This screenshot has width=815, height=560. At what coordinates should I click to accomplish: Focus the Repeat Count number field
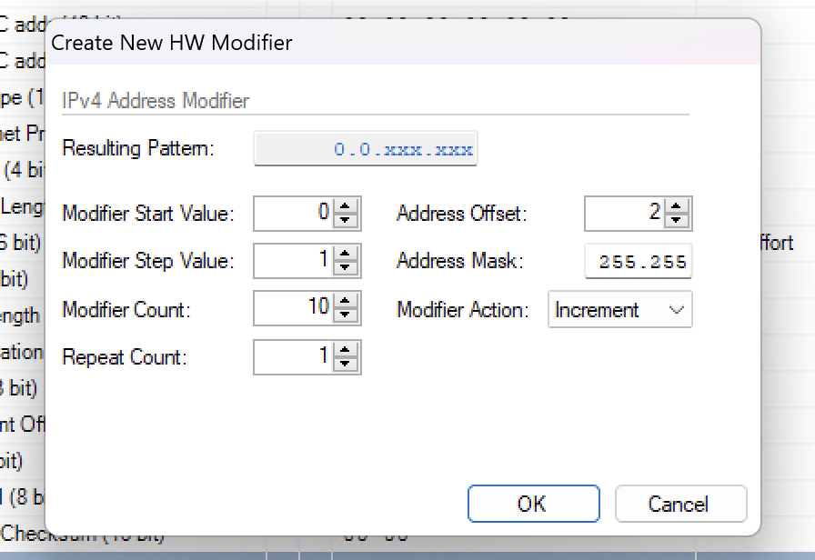293,356
